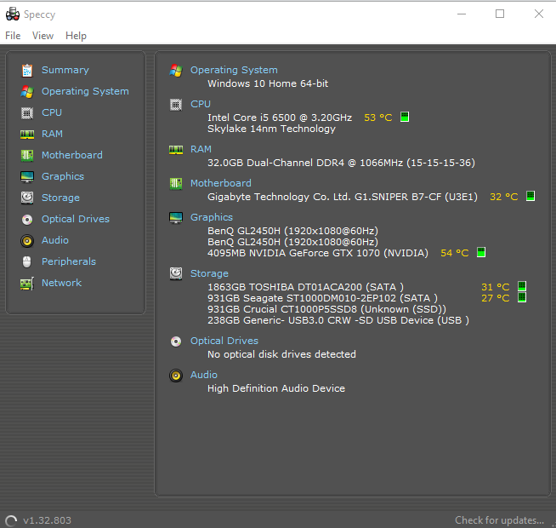The width and height of the screenshot is (556, 528).
Task: Select Operating System in the sidebar
Action: [x=85, y=91]
